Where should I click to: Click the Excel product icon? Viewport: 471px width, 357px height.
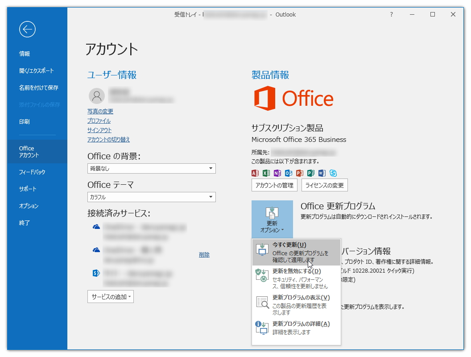pyautogui.click(x=266, y=173)
